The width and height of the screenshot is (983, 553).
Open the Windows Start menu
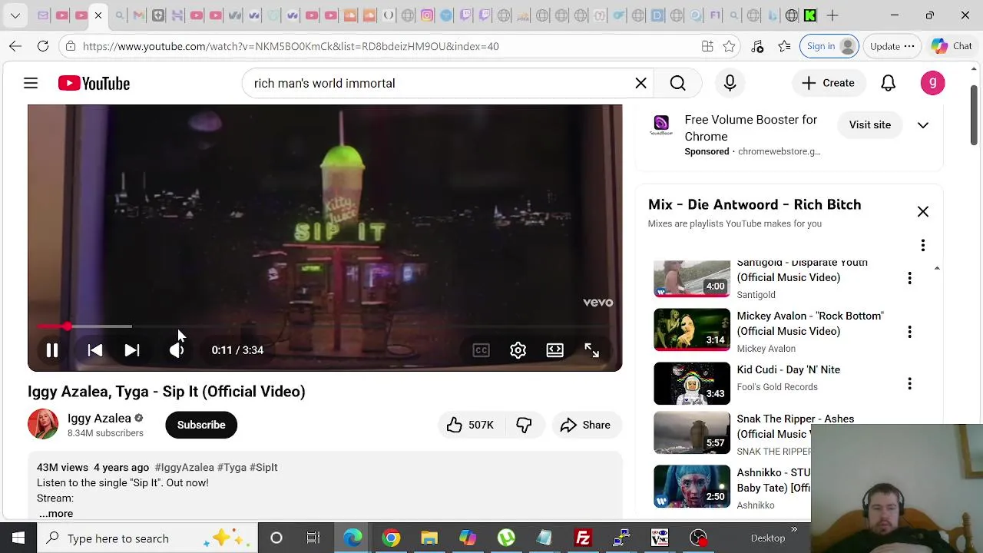coord(18,538)
